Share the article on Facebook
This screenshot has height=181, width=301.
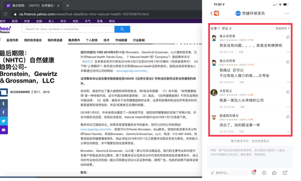4,112
